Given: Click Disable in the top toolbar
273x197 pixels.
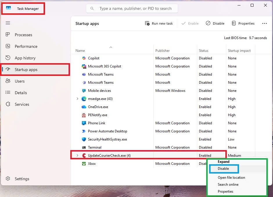Looking at the screenshot, I should pyautogui.click(x=215, y=23).
